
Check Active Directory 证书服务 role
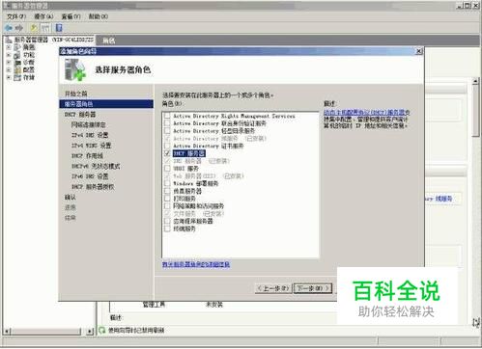(167, 146)
